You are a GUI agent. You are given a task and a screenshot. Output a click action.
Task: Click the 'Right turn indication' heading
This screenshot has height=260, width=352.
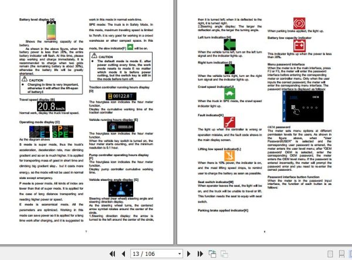pyautogui.click(x=215, y=62)
